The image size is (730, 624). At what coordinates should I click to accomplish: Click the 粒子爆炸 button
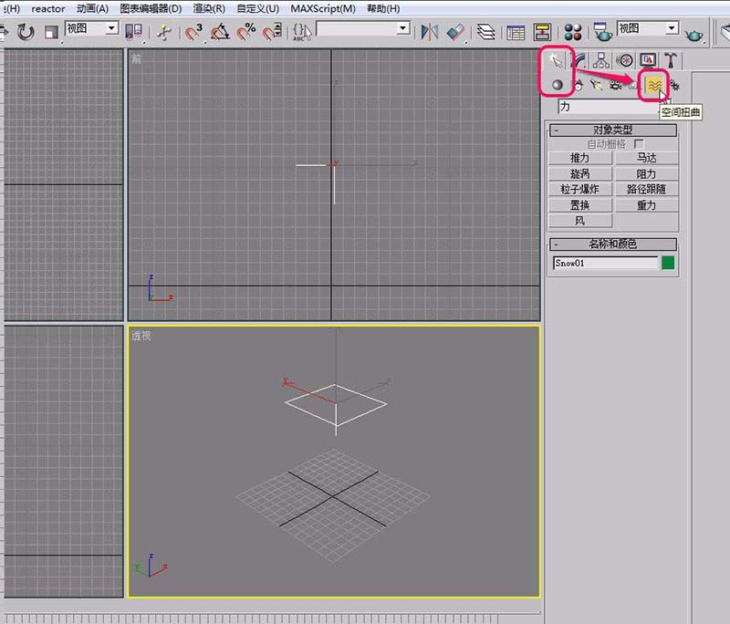point(579,189)
